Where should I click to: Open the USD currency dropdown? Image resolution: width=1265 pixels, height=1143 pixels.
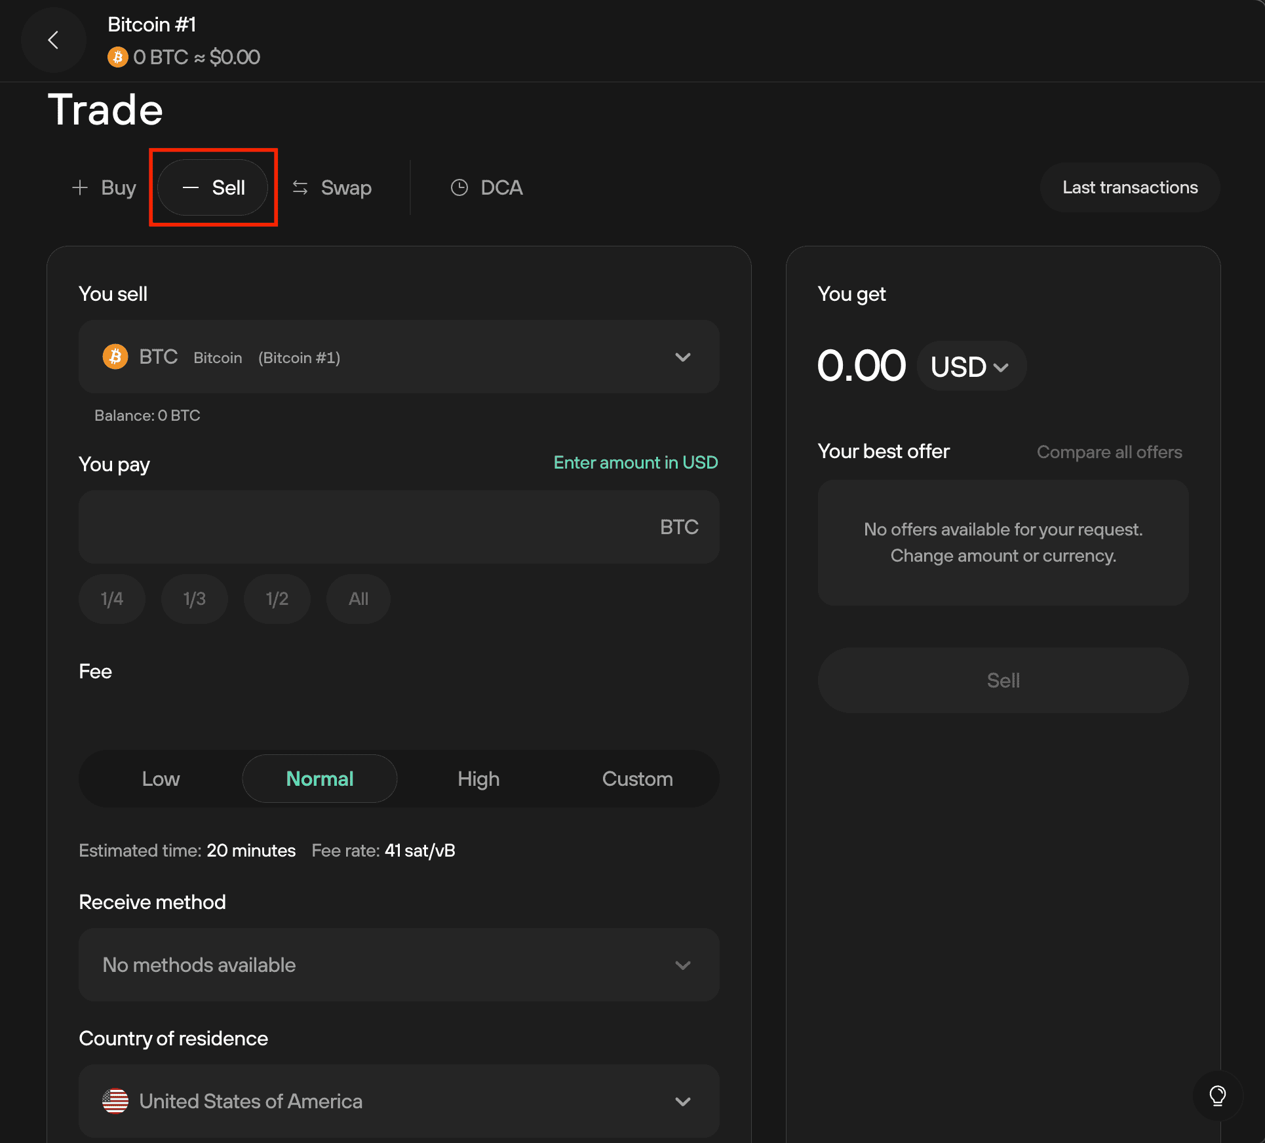click(971, 366)
